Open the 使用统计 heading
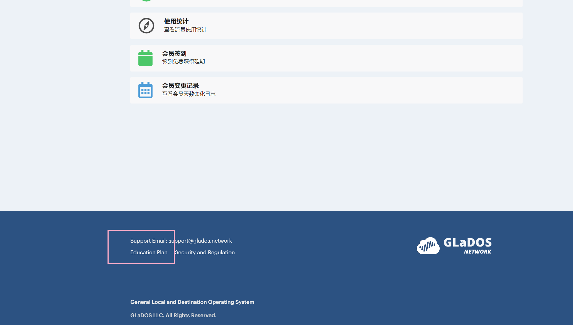This screenshot has height=325, width=573. pyautogui.click(x=176, y=21)
